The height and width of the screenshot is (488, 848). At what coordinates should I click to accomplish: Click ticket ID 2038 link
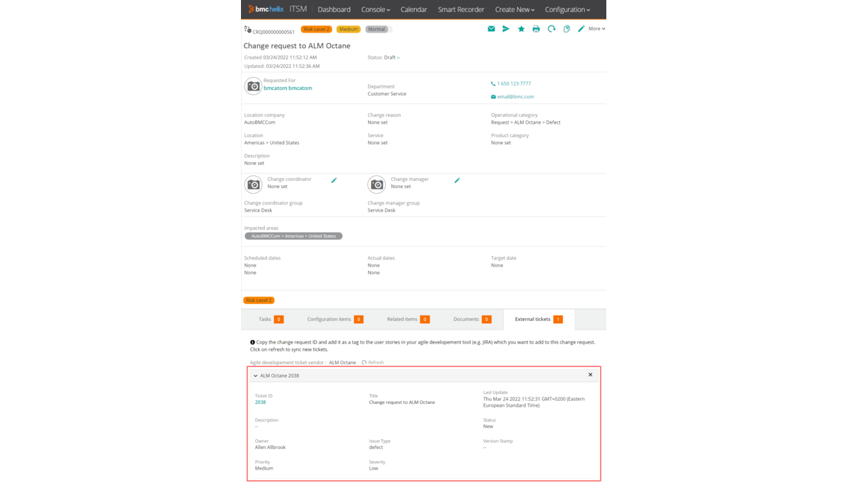tap(260, 402)
